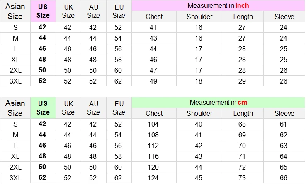Click chest value 124 in the cm table
The width and height of the screenshot is (306, 184).
click(153, 178)
